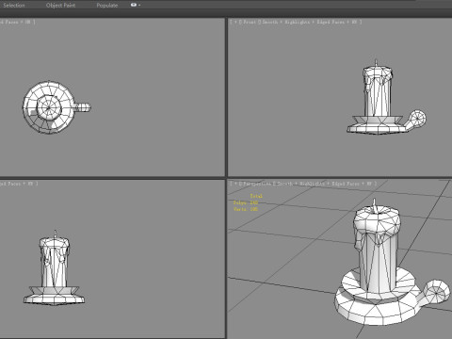Select candle model in bottom-left viewport
452x339 pixels.
click(x=55, y=266)
